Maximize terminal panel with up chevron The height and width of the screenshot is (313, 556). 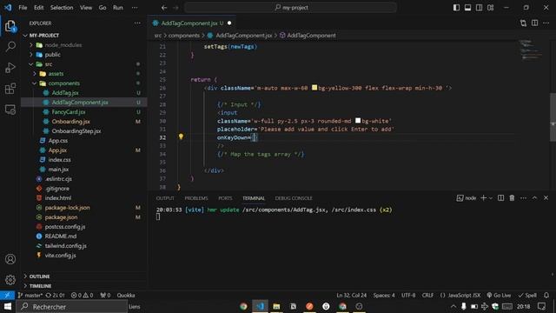[535, 198]
